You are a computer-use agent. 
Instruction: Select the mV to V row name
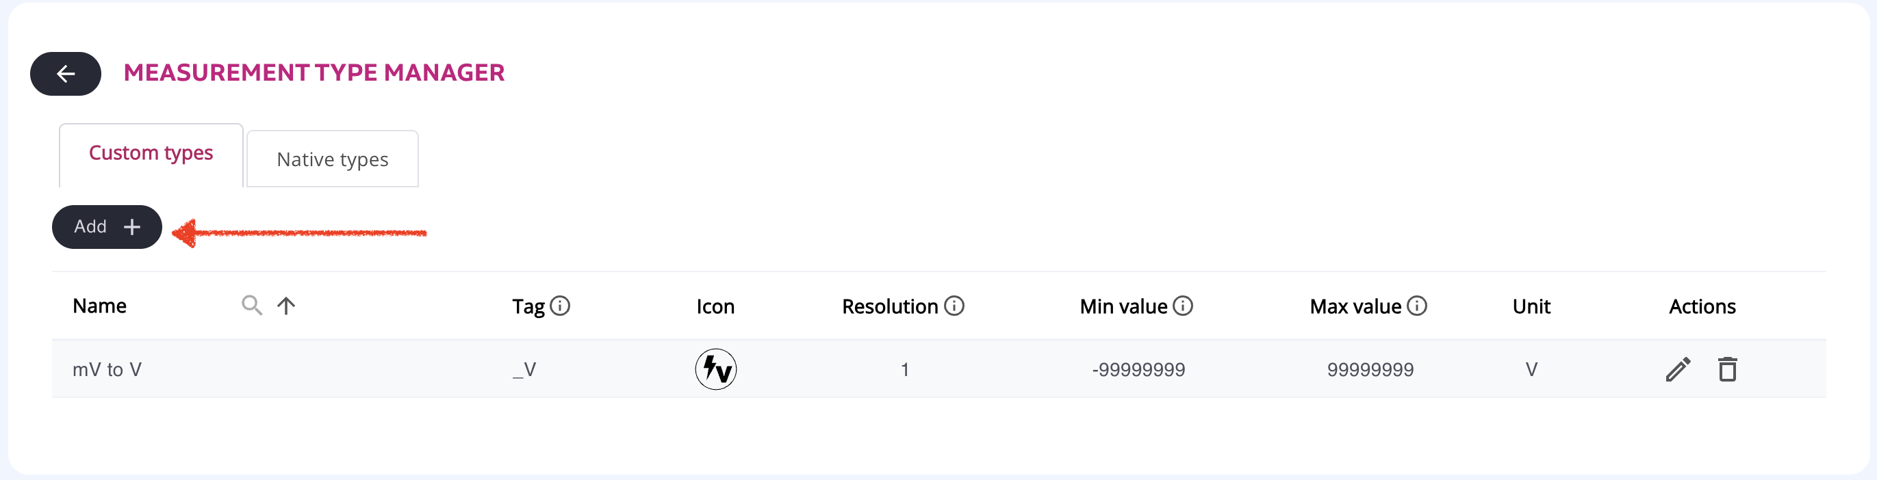(x=107, y=369)
